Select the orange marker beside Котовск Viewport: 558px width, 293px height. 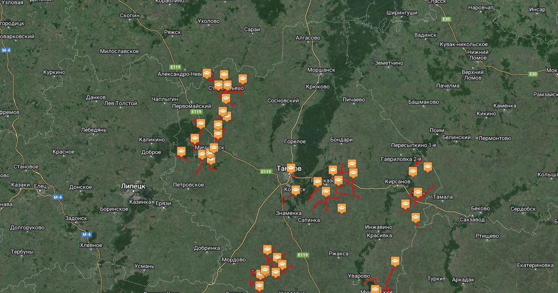click(296, 189)
